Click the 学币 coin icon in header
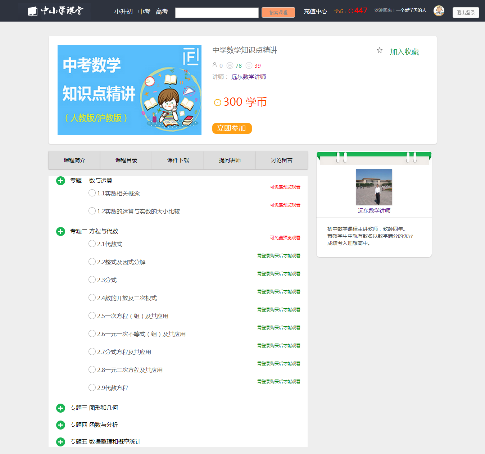The width and height of the screenshot is (485, 454). (351, 11)
